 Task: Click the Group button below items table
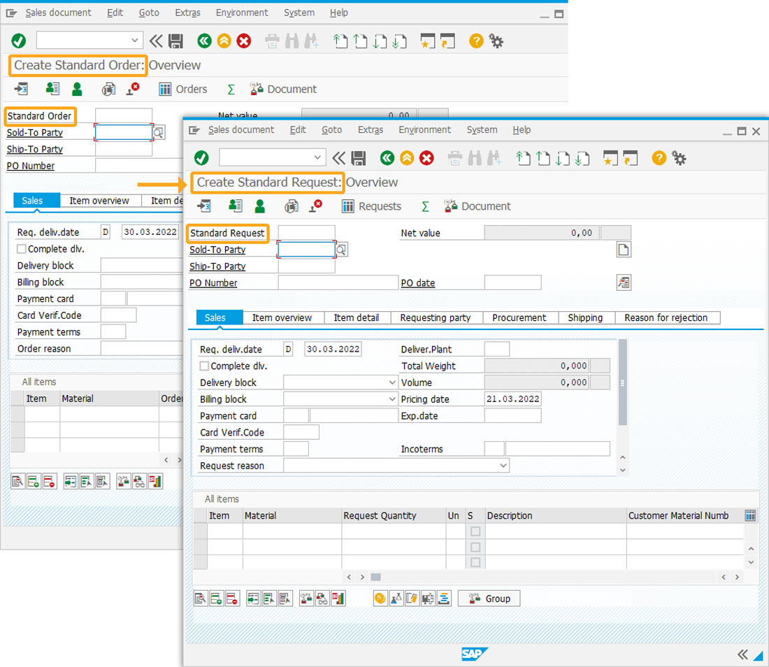pos(489,598)
